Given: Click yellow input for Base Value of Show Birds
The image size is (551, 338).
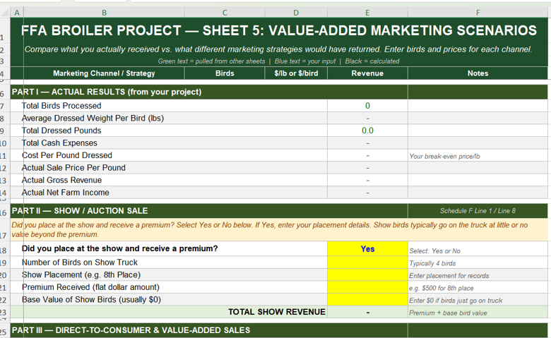Looking at the screenshot, I should click(367, 299).
